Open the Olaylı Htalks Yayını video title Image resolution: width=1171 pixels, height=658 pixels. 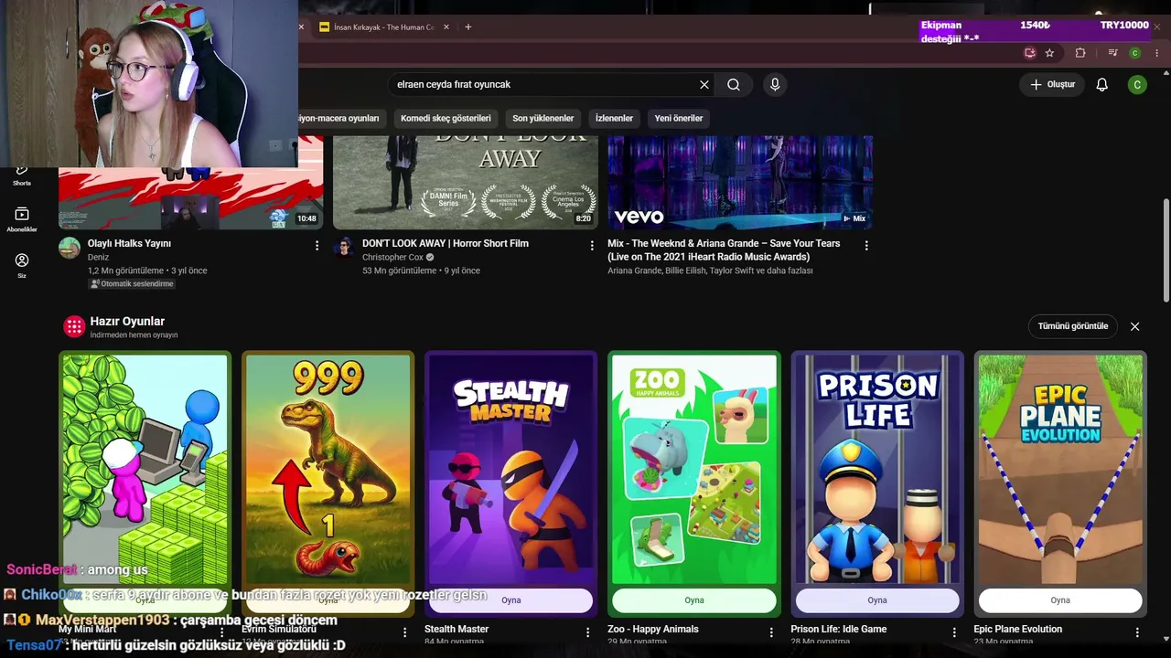[129, 244]
